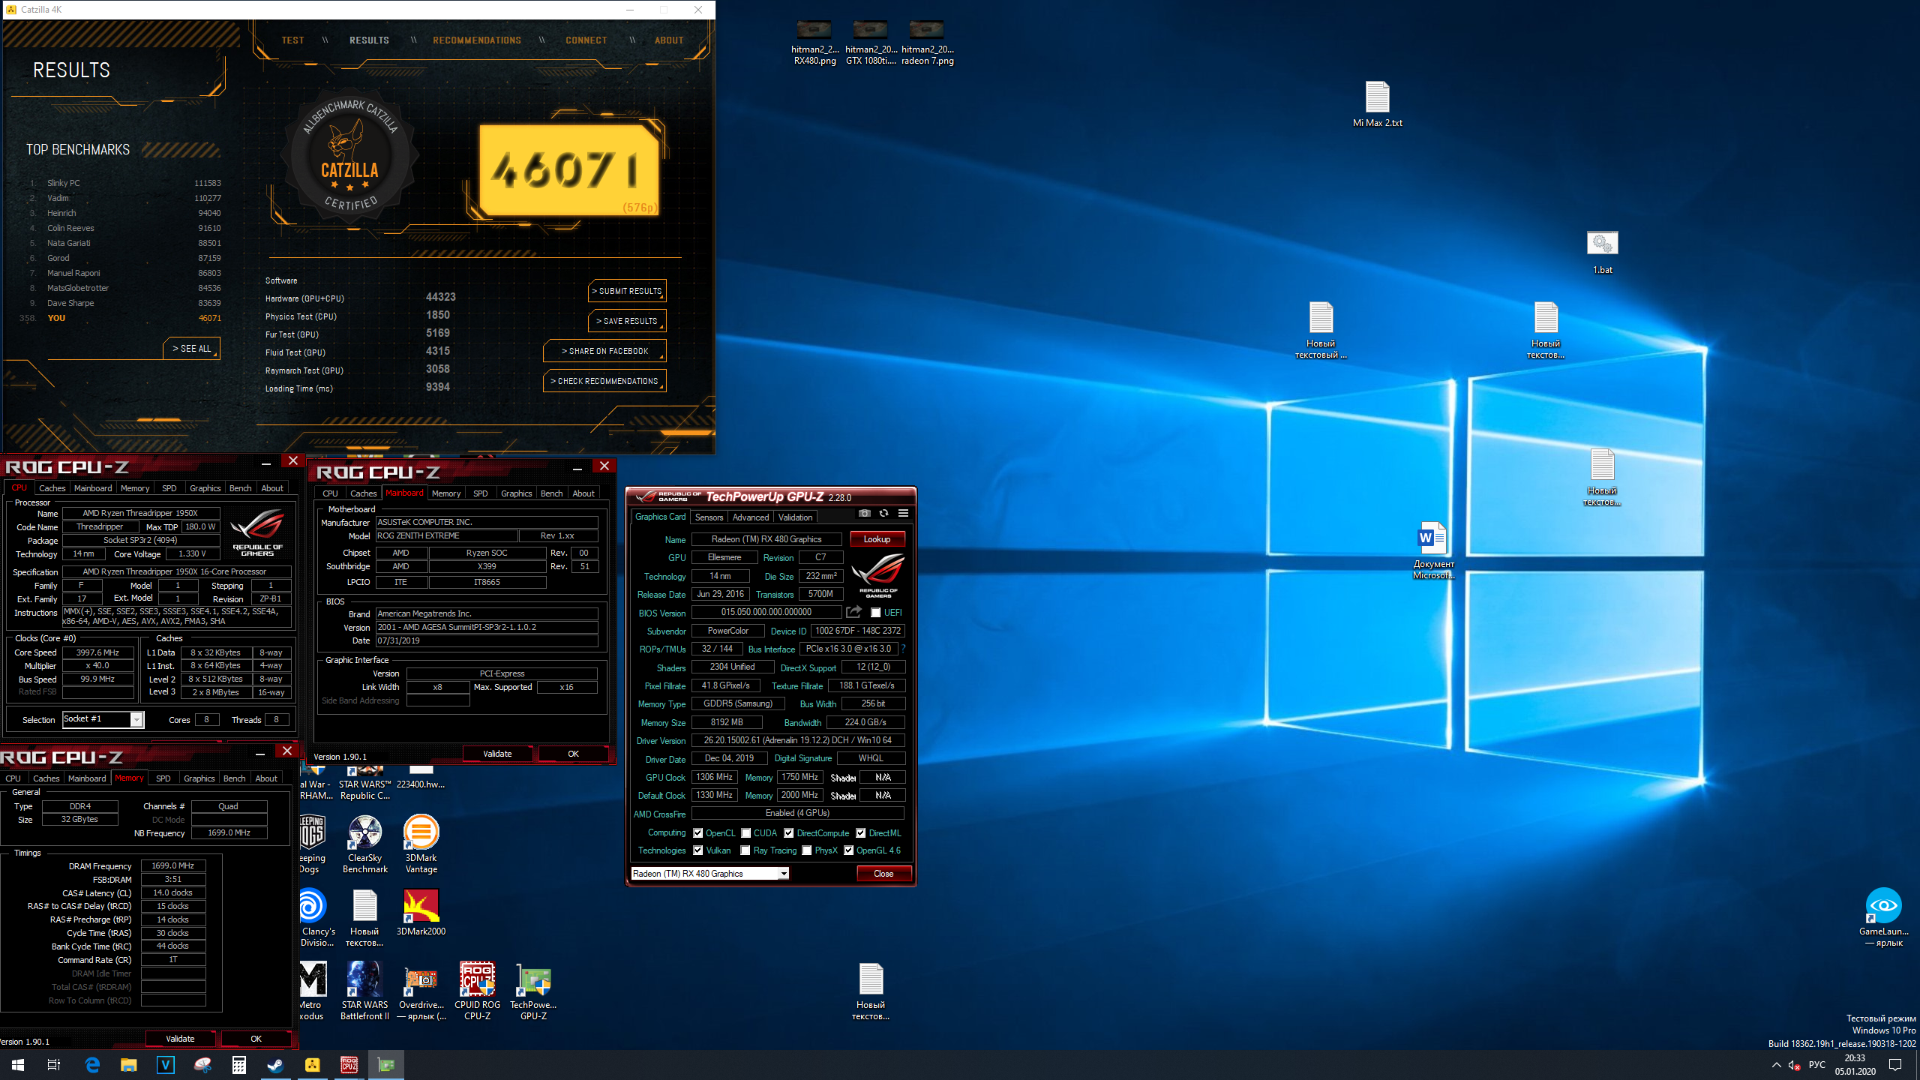Switch to the Advanced tab in GPU-Z
The image size is (1920, 1080).
pyautogui.click(x=751, y=517)
